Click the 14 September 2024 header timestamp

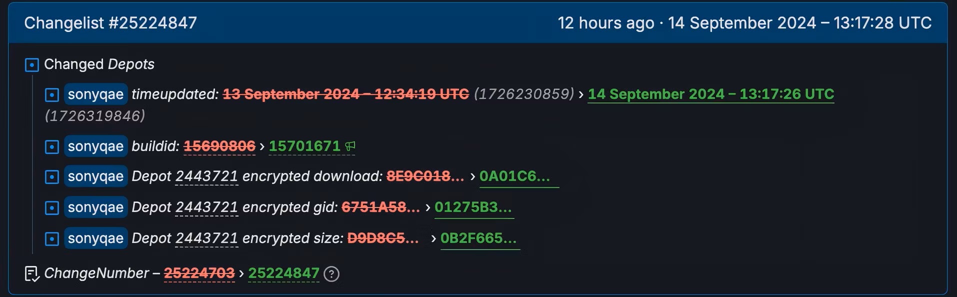pyautogui.click(x=800, y=23)
